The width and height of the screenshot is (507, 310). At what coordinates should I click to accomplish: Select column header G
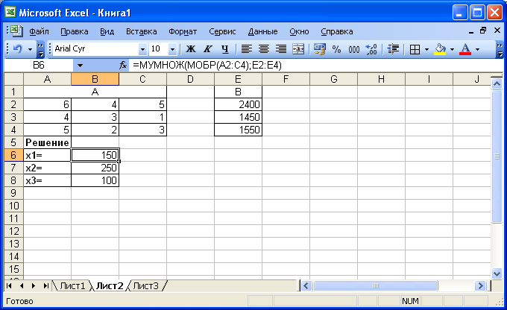[334, 79]
